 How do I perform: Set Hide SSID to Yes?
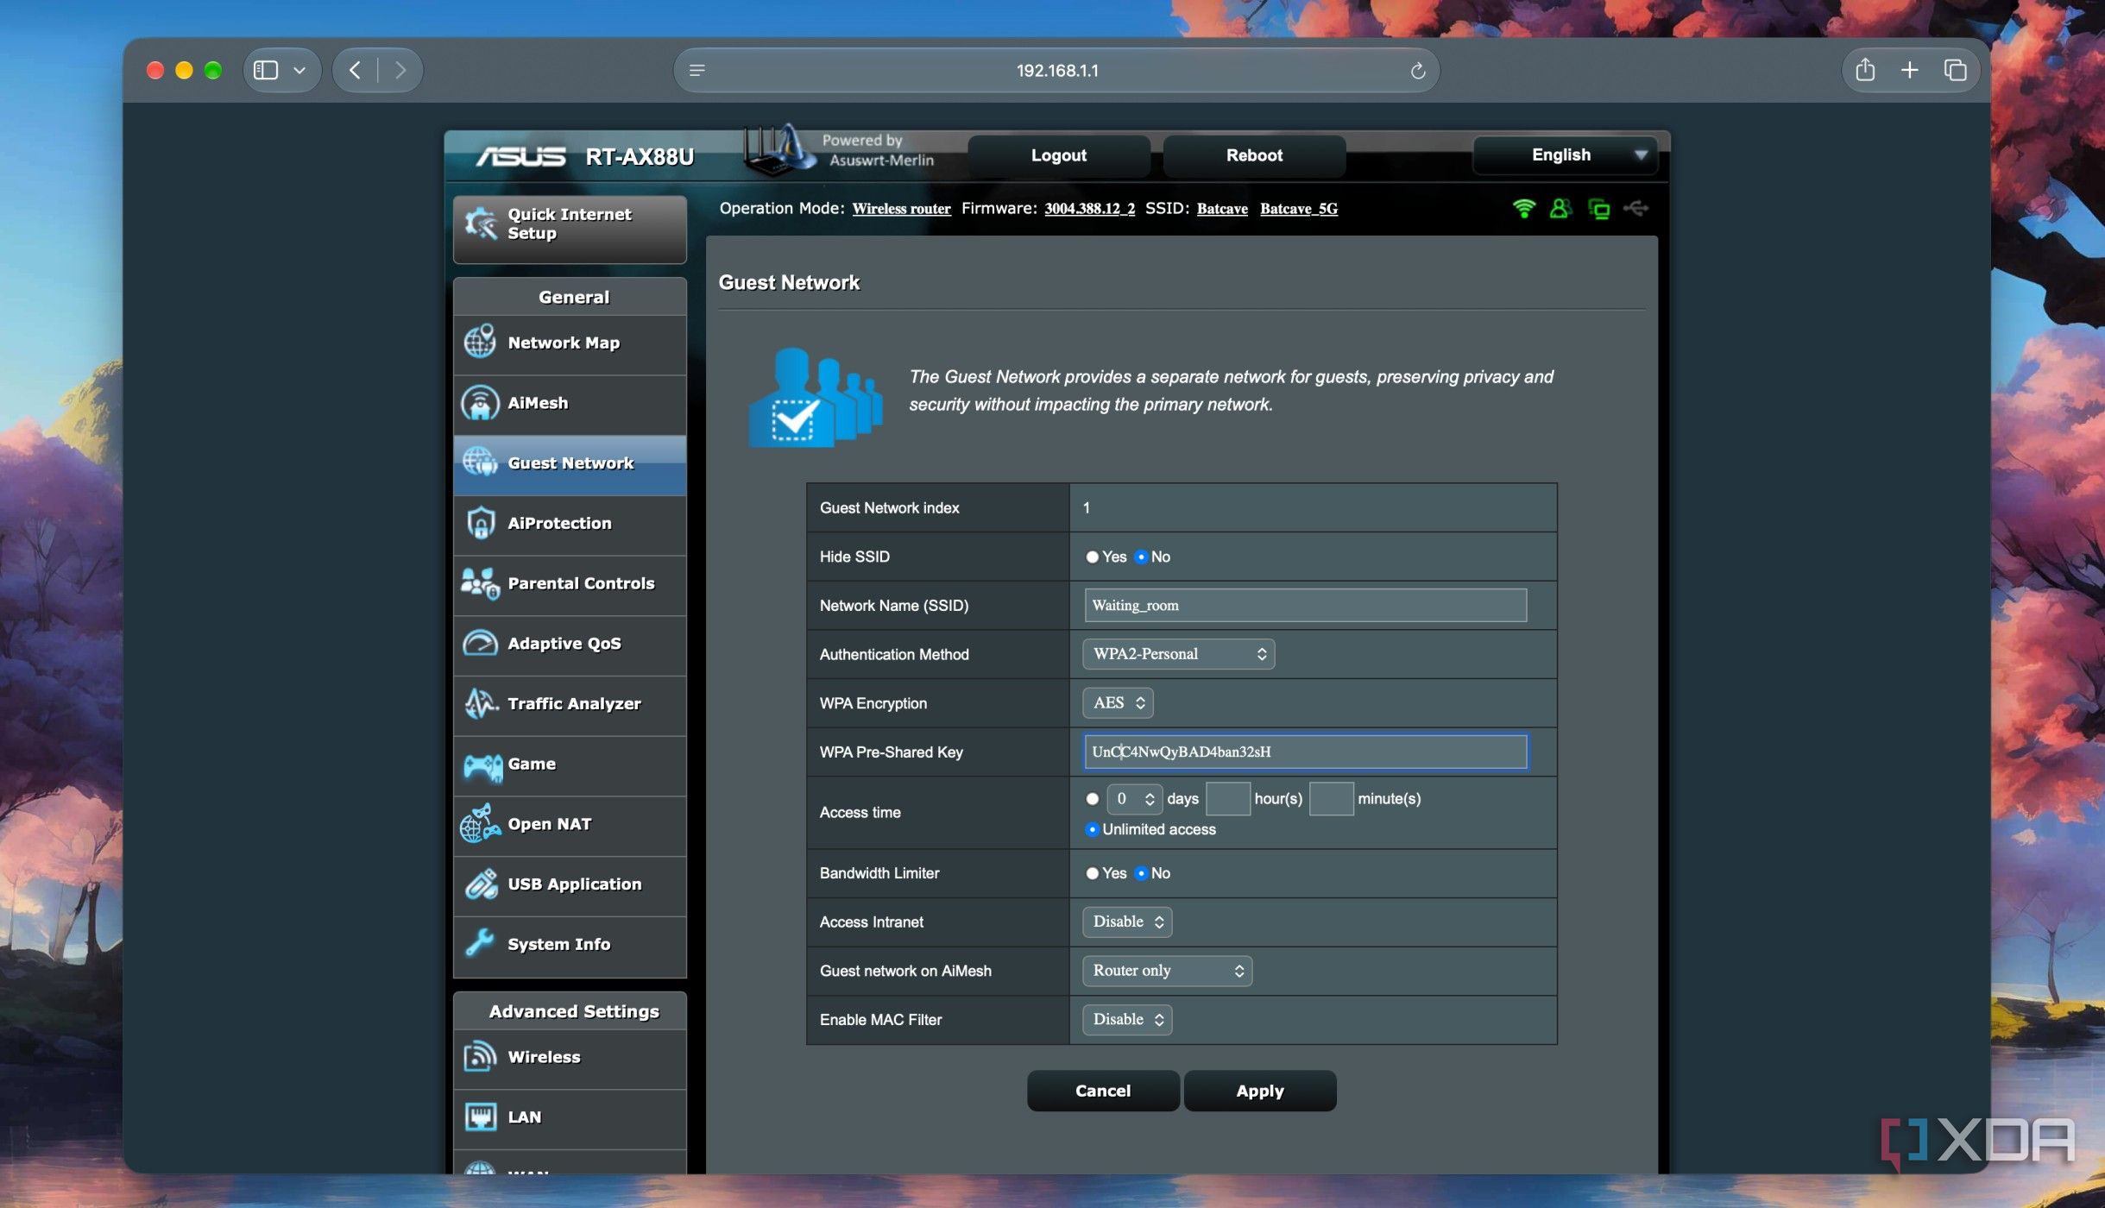(x=1092, y=557)
